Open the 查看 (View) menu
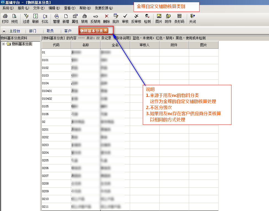 pyautogui.click(x=69, y=8)
